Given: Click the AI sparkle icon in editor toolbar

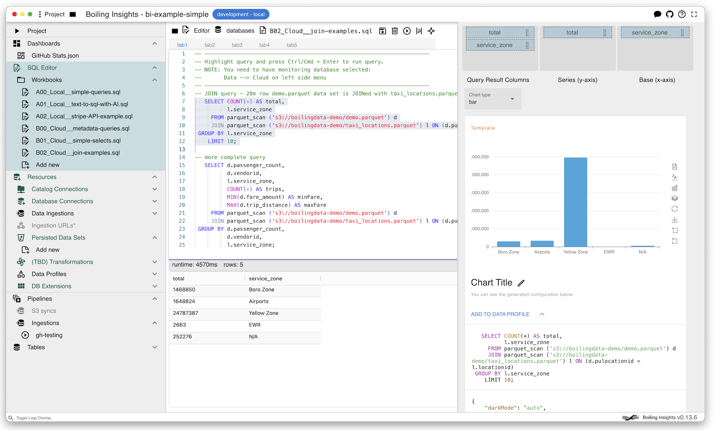Looking at the screenshot, I should coord(431,31).
